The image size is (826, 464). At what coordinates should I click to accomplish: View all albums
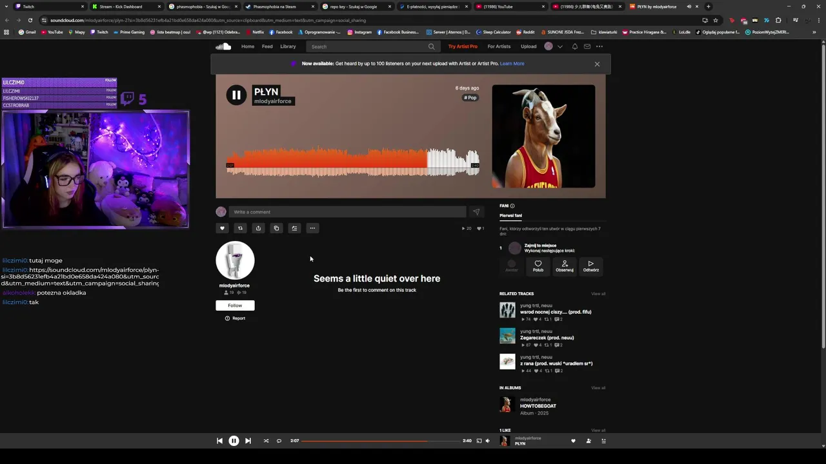(598, 388)
